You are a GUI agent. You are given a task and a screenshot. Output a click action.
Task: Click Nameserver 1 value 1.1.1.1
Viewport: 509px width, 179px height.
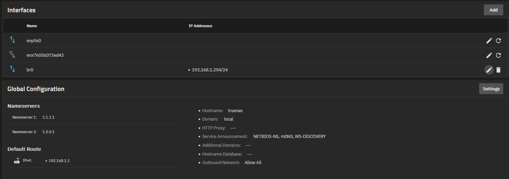(48, 117)
